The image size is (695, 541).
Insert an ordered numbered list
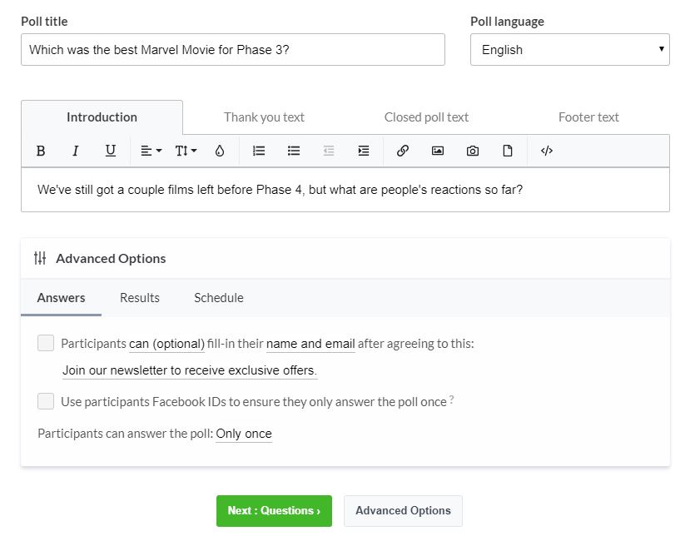[259, 151]
